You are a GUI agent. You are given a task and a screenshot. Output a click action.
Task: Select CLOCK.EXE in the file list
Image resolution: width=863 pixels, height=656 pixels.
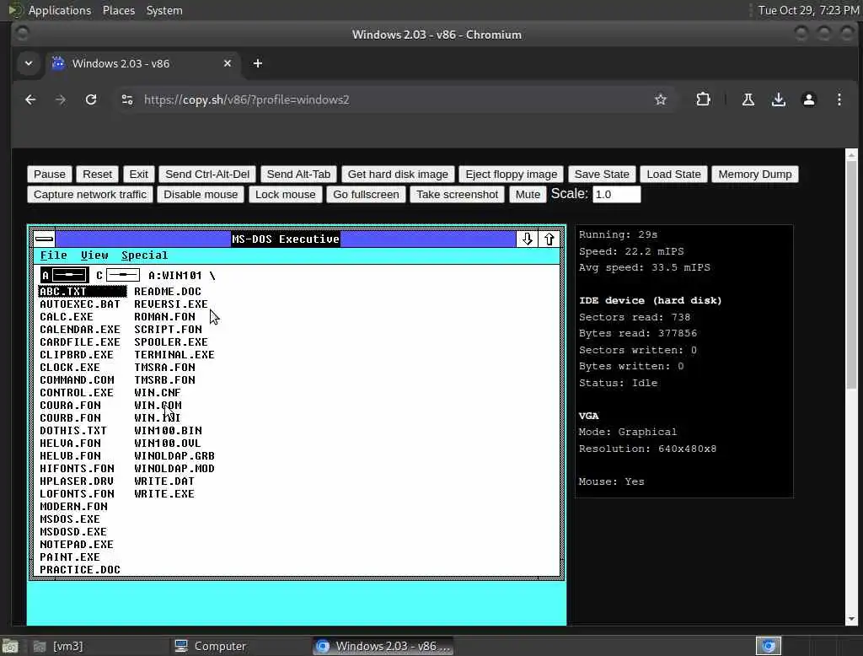click(x=70, y=368)
